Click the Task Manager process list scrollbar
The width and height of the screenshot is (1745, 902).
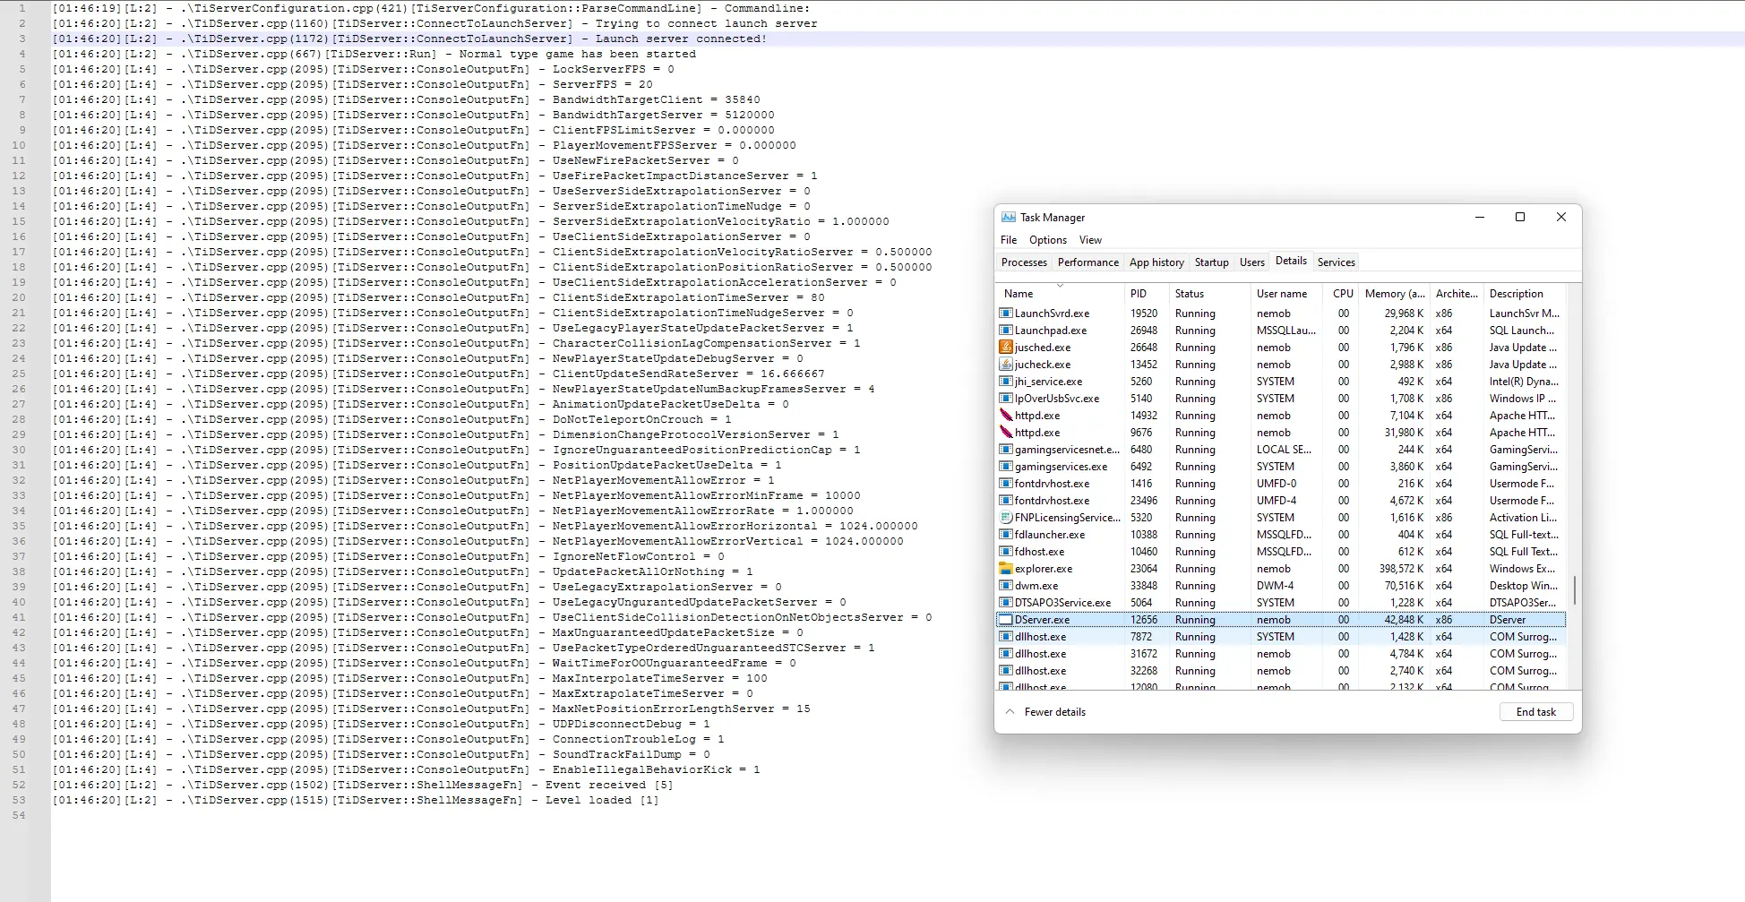[1574, 588]
